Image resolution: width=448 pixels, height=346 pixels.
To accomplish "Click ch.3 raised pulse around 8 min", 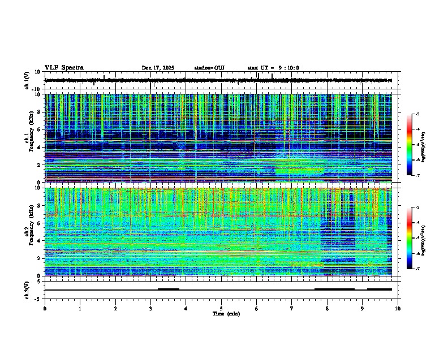I will 334,289.
